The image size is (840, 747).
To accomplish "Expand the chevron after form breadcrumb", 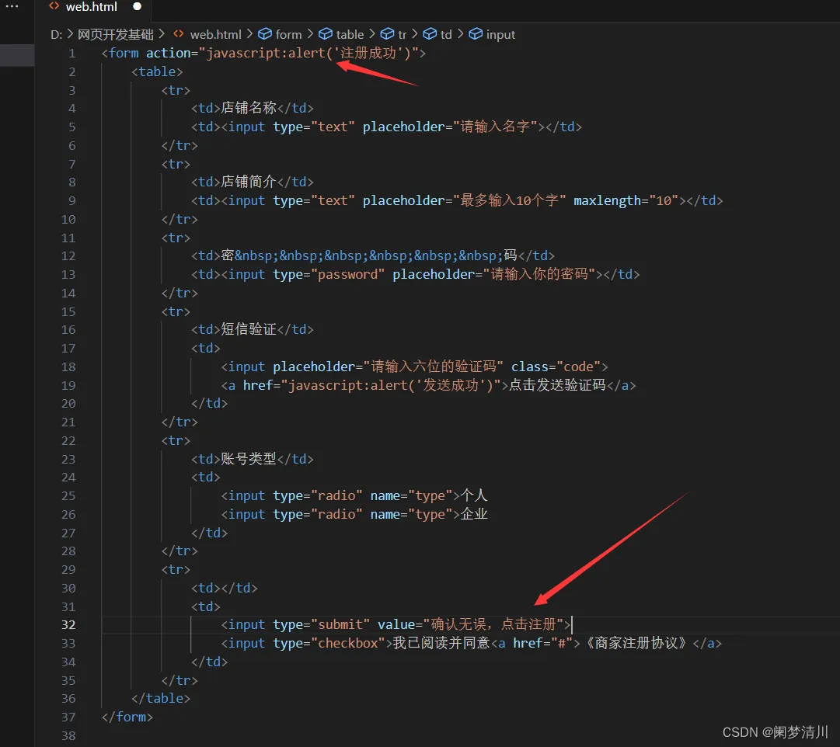I will pos(310,35).
